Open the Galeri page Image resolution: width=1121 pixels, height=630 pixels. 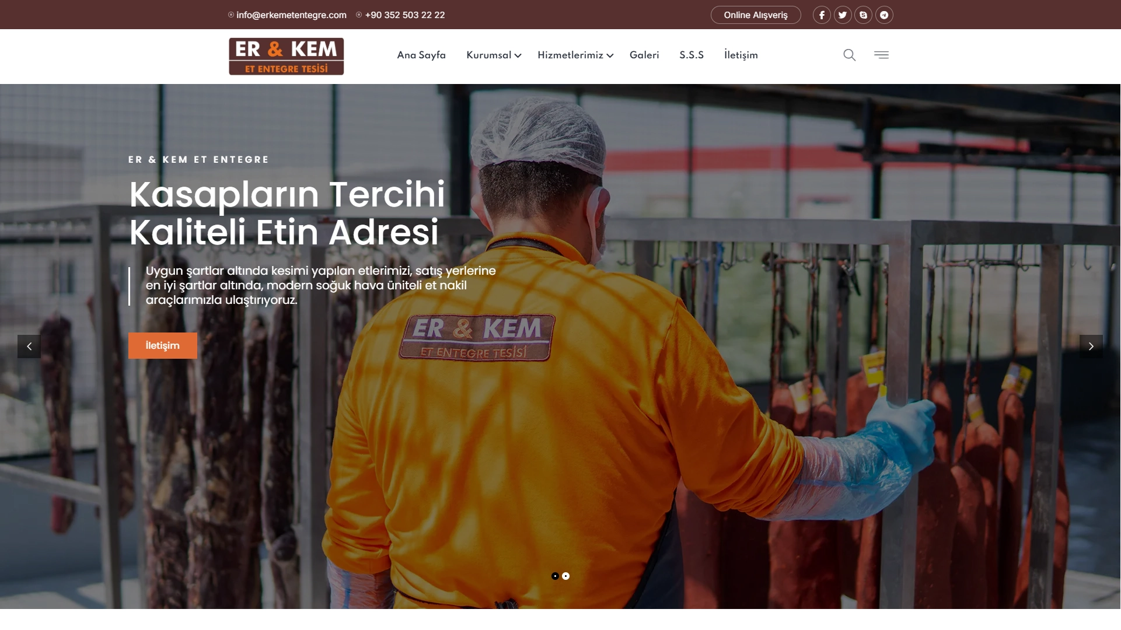(x=644, y=55)
